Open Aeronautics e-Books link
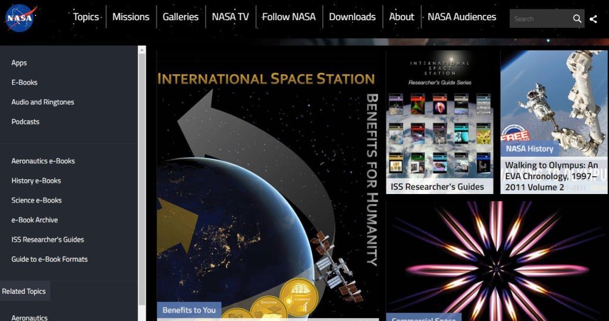 pyautogui.click(x=43, y=161)
